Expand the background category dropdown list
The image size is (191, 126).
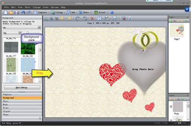tap(22, 28)
